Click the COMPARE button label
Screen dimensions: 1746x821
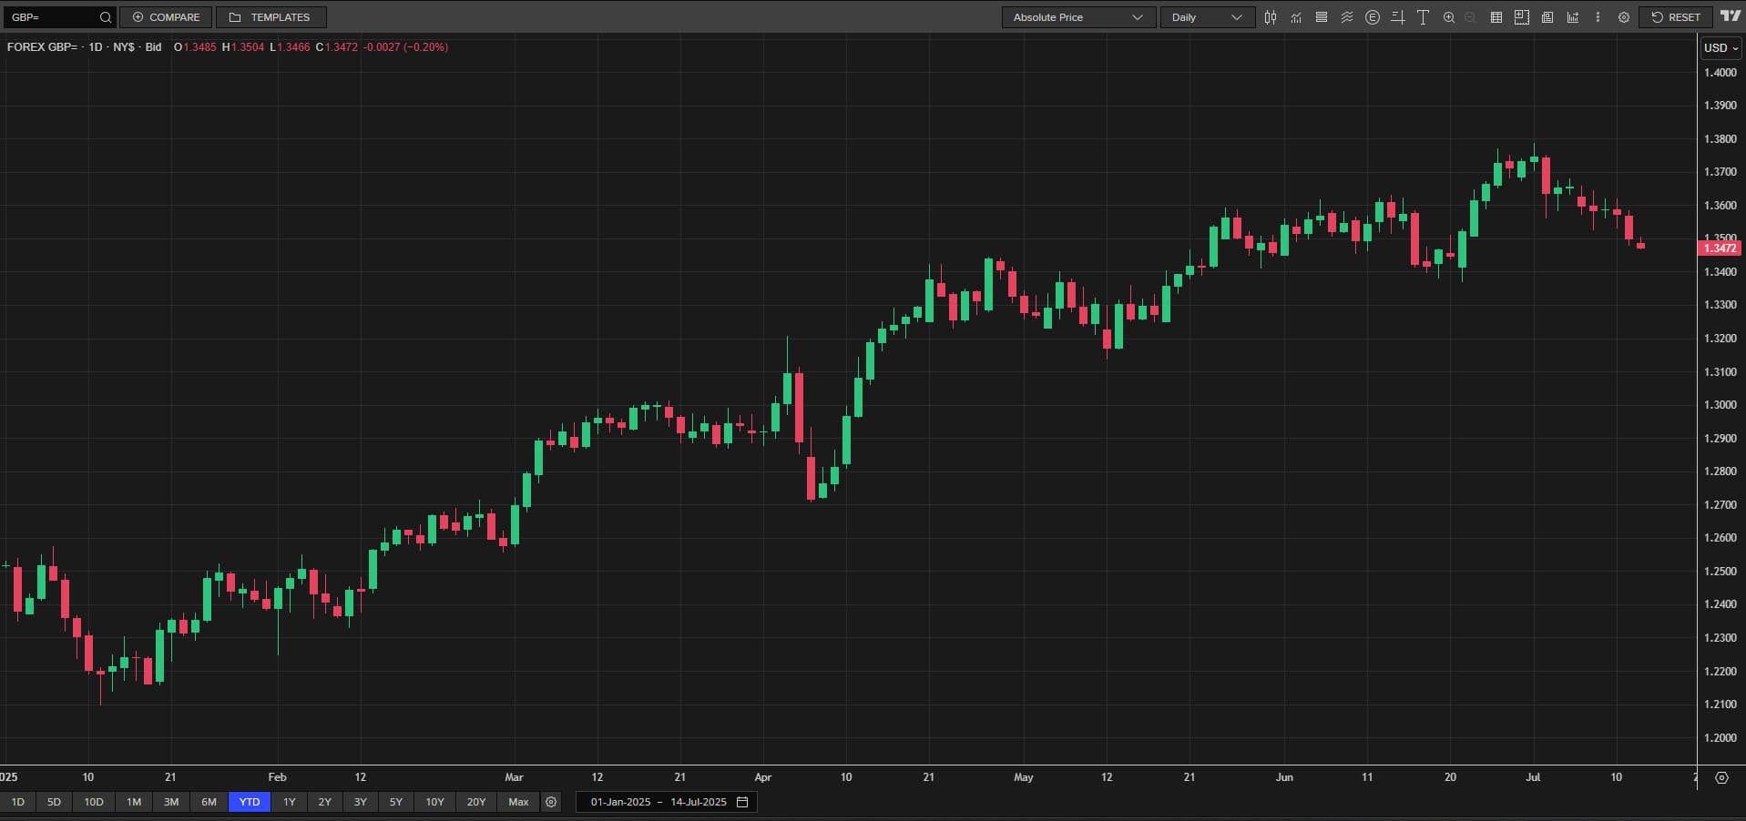pyautogui.click(x=175, y=17)
